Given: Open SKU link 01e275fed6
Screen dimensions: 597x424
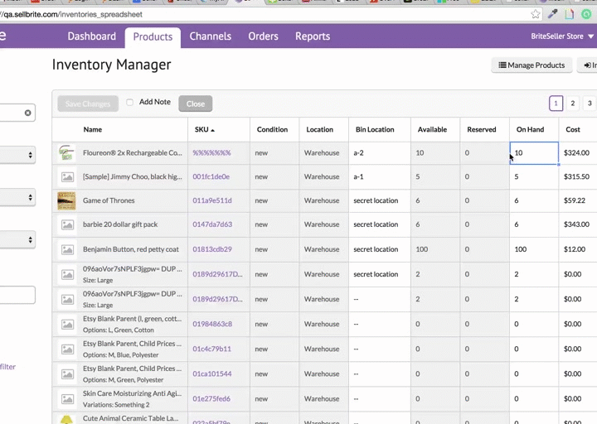Looking at the screenshot, I should pyautogui.click(x=211, y=399).
